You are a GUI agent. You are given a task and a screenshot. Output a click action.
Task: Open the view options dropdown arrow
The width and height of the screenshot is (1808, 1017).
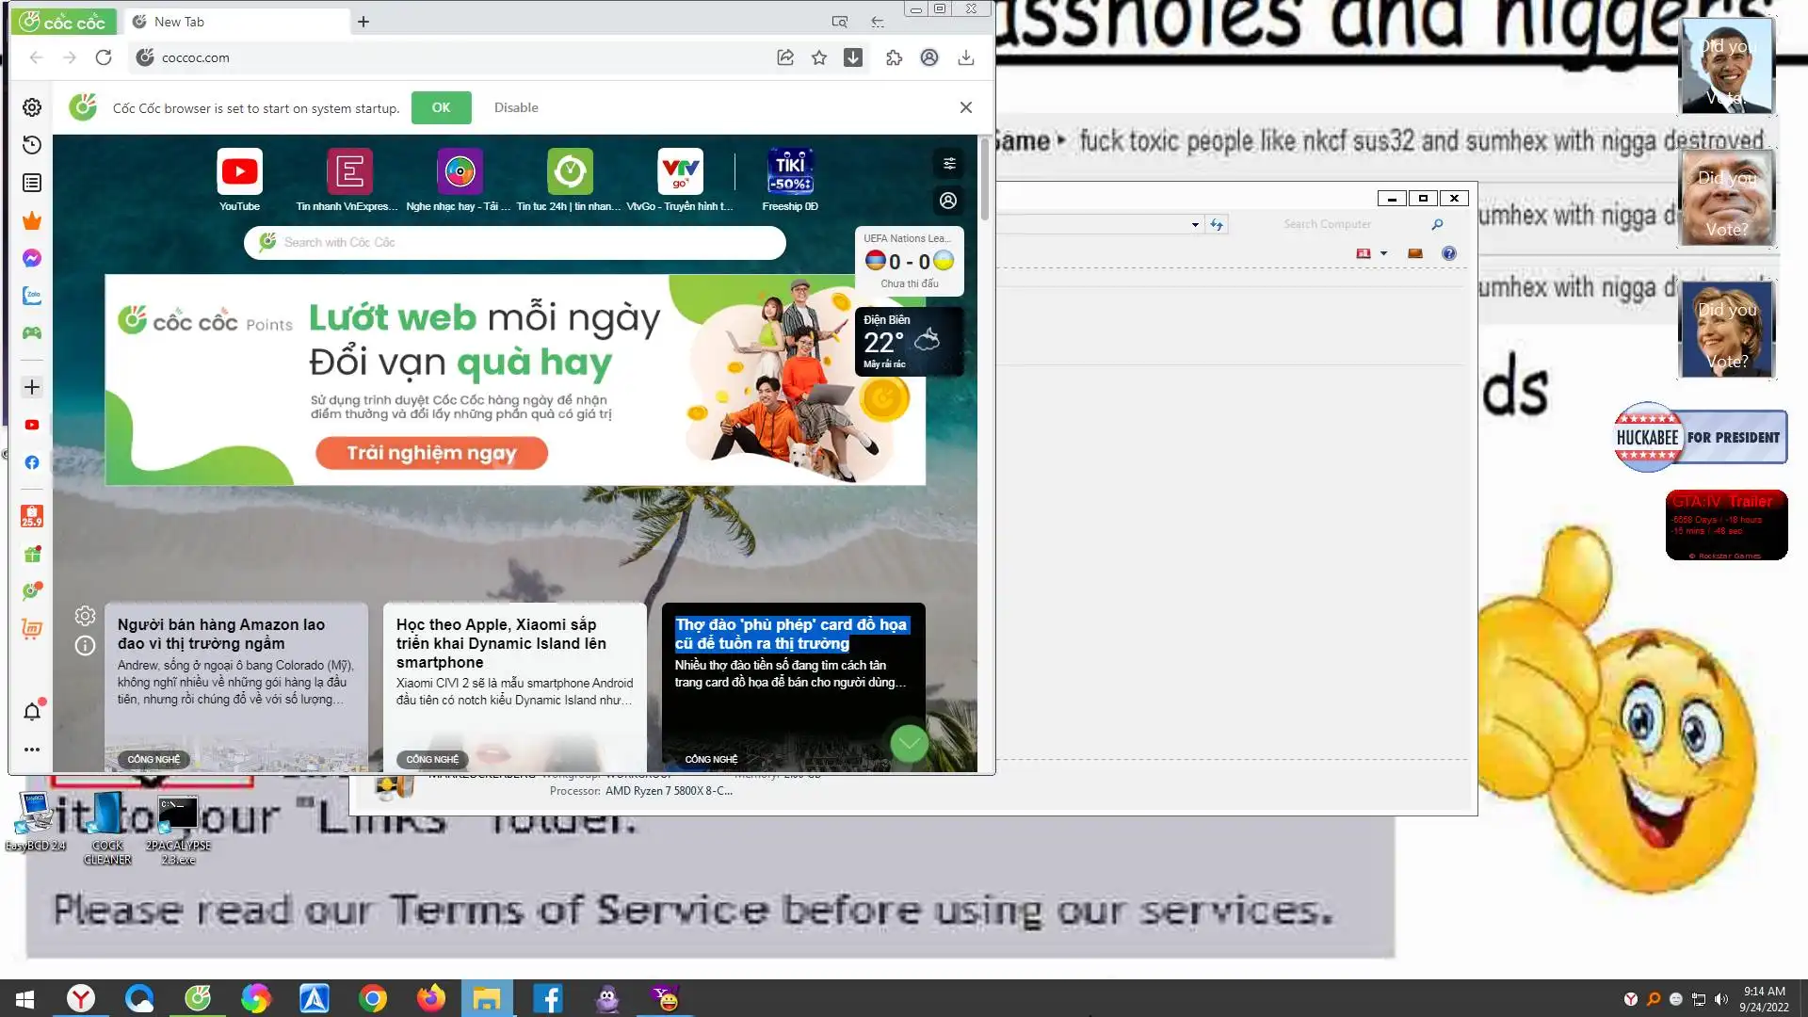tap(1383, 253)
